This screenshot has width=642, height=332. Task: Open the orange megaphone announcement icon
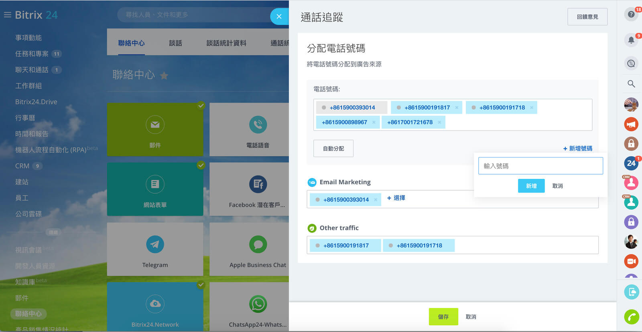tap(631, 124)
